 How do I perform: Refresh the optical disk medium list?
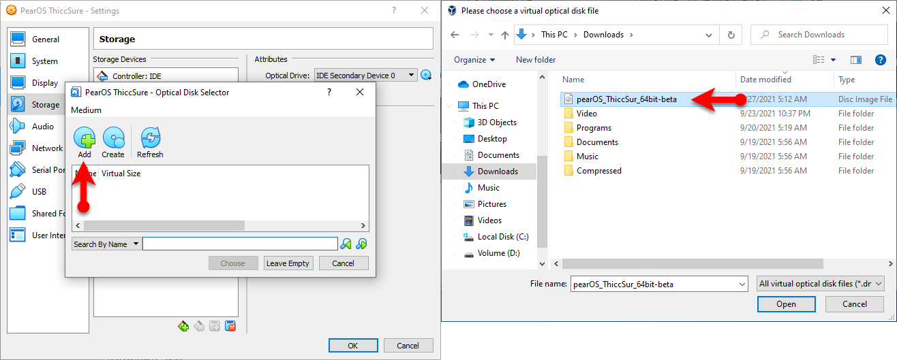150,143
